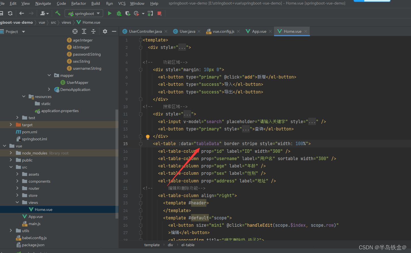Viewport: 411px width, 253px height.
Task: Build project with the hammer icon
Action: [x=58, y=13]
